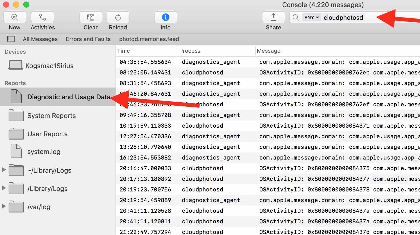Open the Activities view
The height and width of the screenshot is (235, 420).
[x=42, y=17]
